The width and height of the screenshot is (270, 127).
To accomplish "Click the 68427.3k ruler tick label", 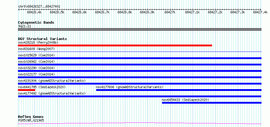I will click(238, 12).
